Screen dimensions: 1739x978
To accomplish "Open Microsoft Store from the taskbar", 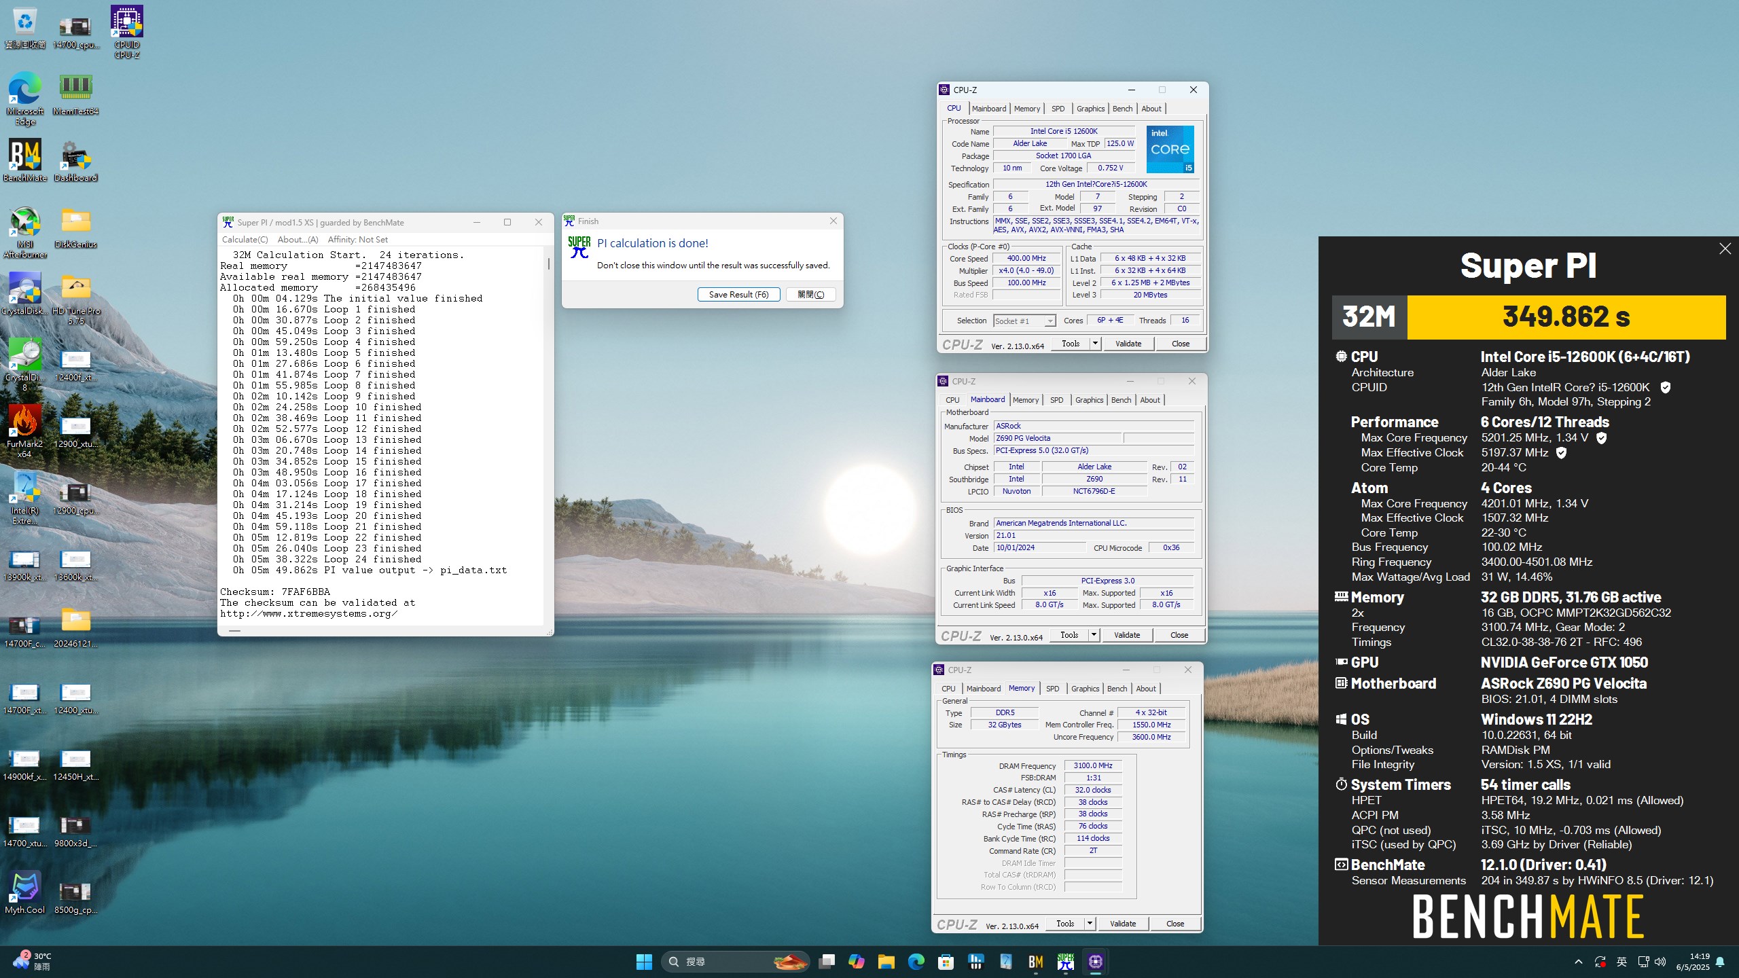I will (946, 962).
